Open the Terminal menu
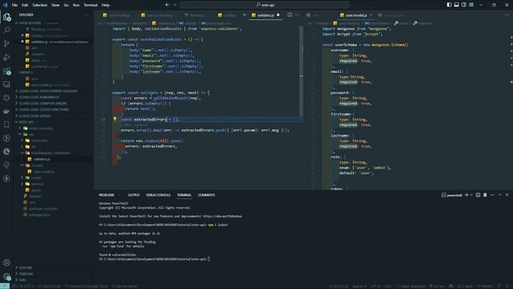513x289 pixels. coord(91,5)
